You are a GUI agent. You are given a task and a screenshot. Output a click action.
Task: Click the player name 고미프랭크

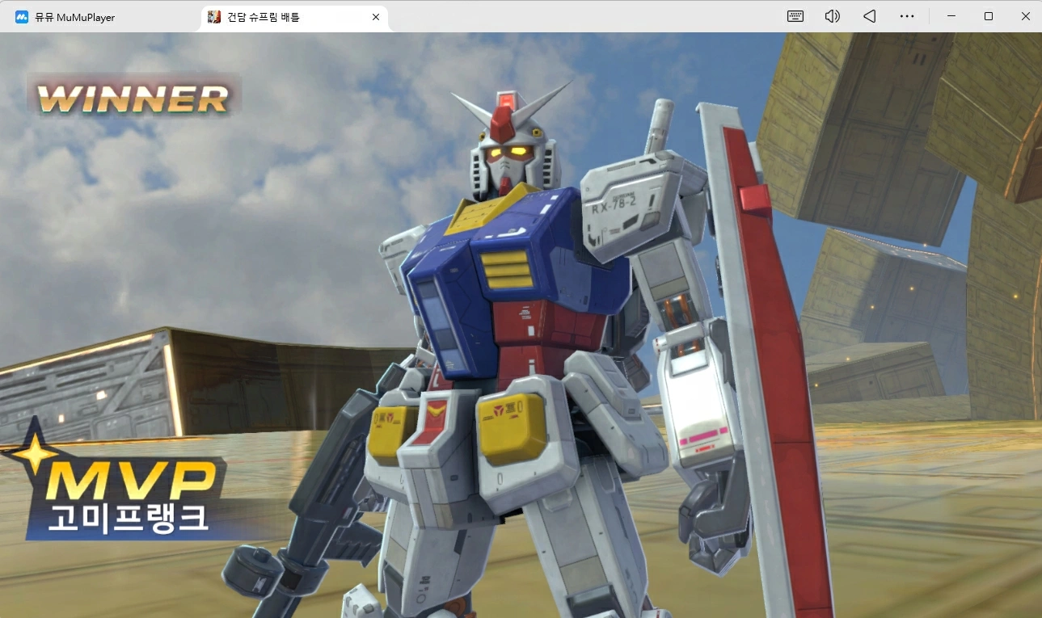click(128, 518)
